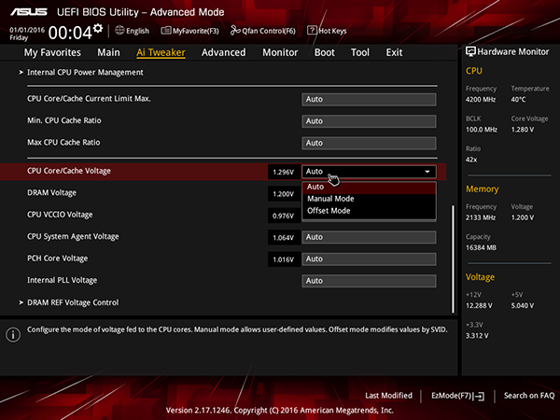
Task: Open the PCH Core Voltage field
Action: (369, 259)
